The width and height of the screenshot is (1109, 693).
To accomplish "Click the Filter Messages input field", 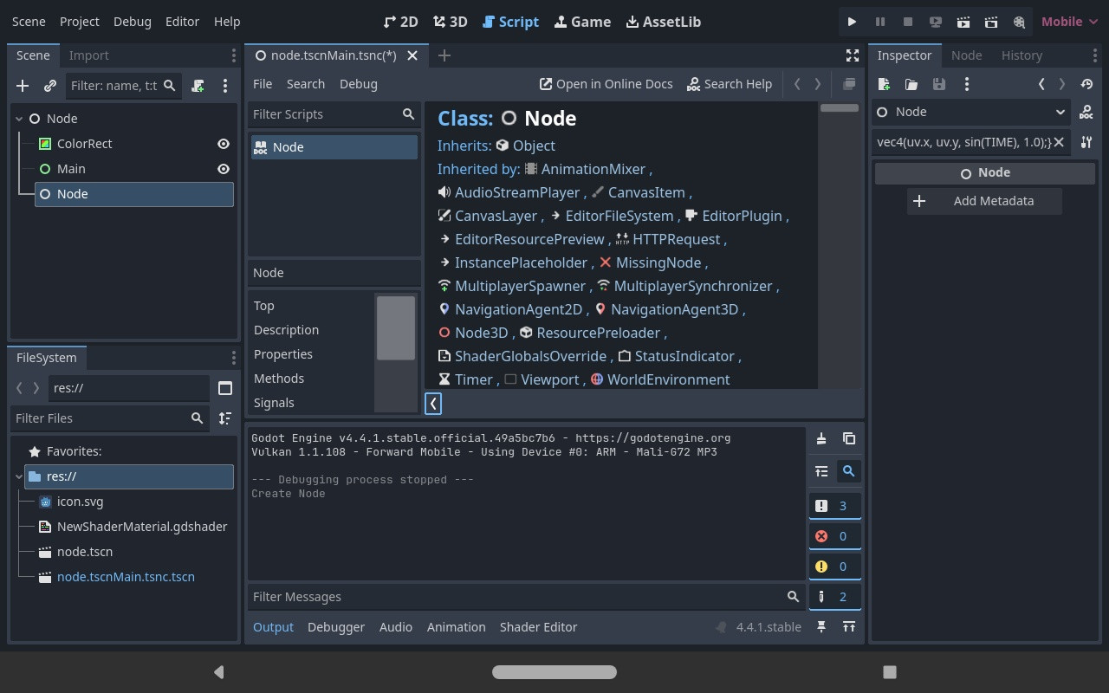I will [526, 597].
